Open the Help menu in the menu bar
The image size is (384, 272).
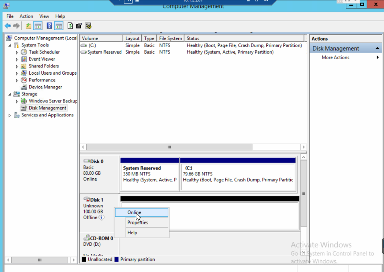pyautogui.click(x=60, y=16)
